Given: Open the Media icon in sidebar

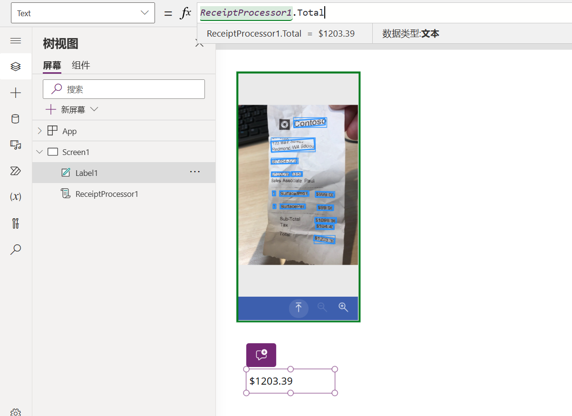Looking at the screenshot, I should tap(16, 145).
